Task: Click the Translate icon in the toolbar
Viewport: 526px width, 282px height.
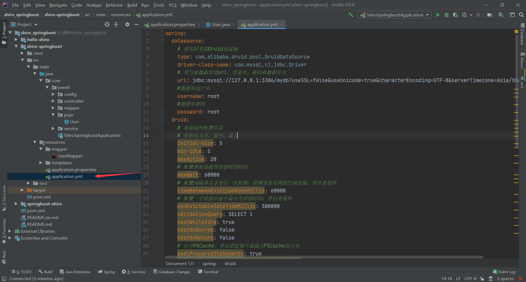Action: (501, 15)
